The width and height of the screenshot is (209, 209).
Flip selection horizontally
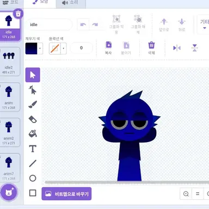point(177,48)
